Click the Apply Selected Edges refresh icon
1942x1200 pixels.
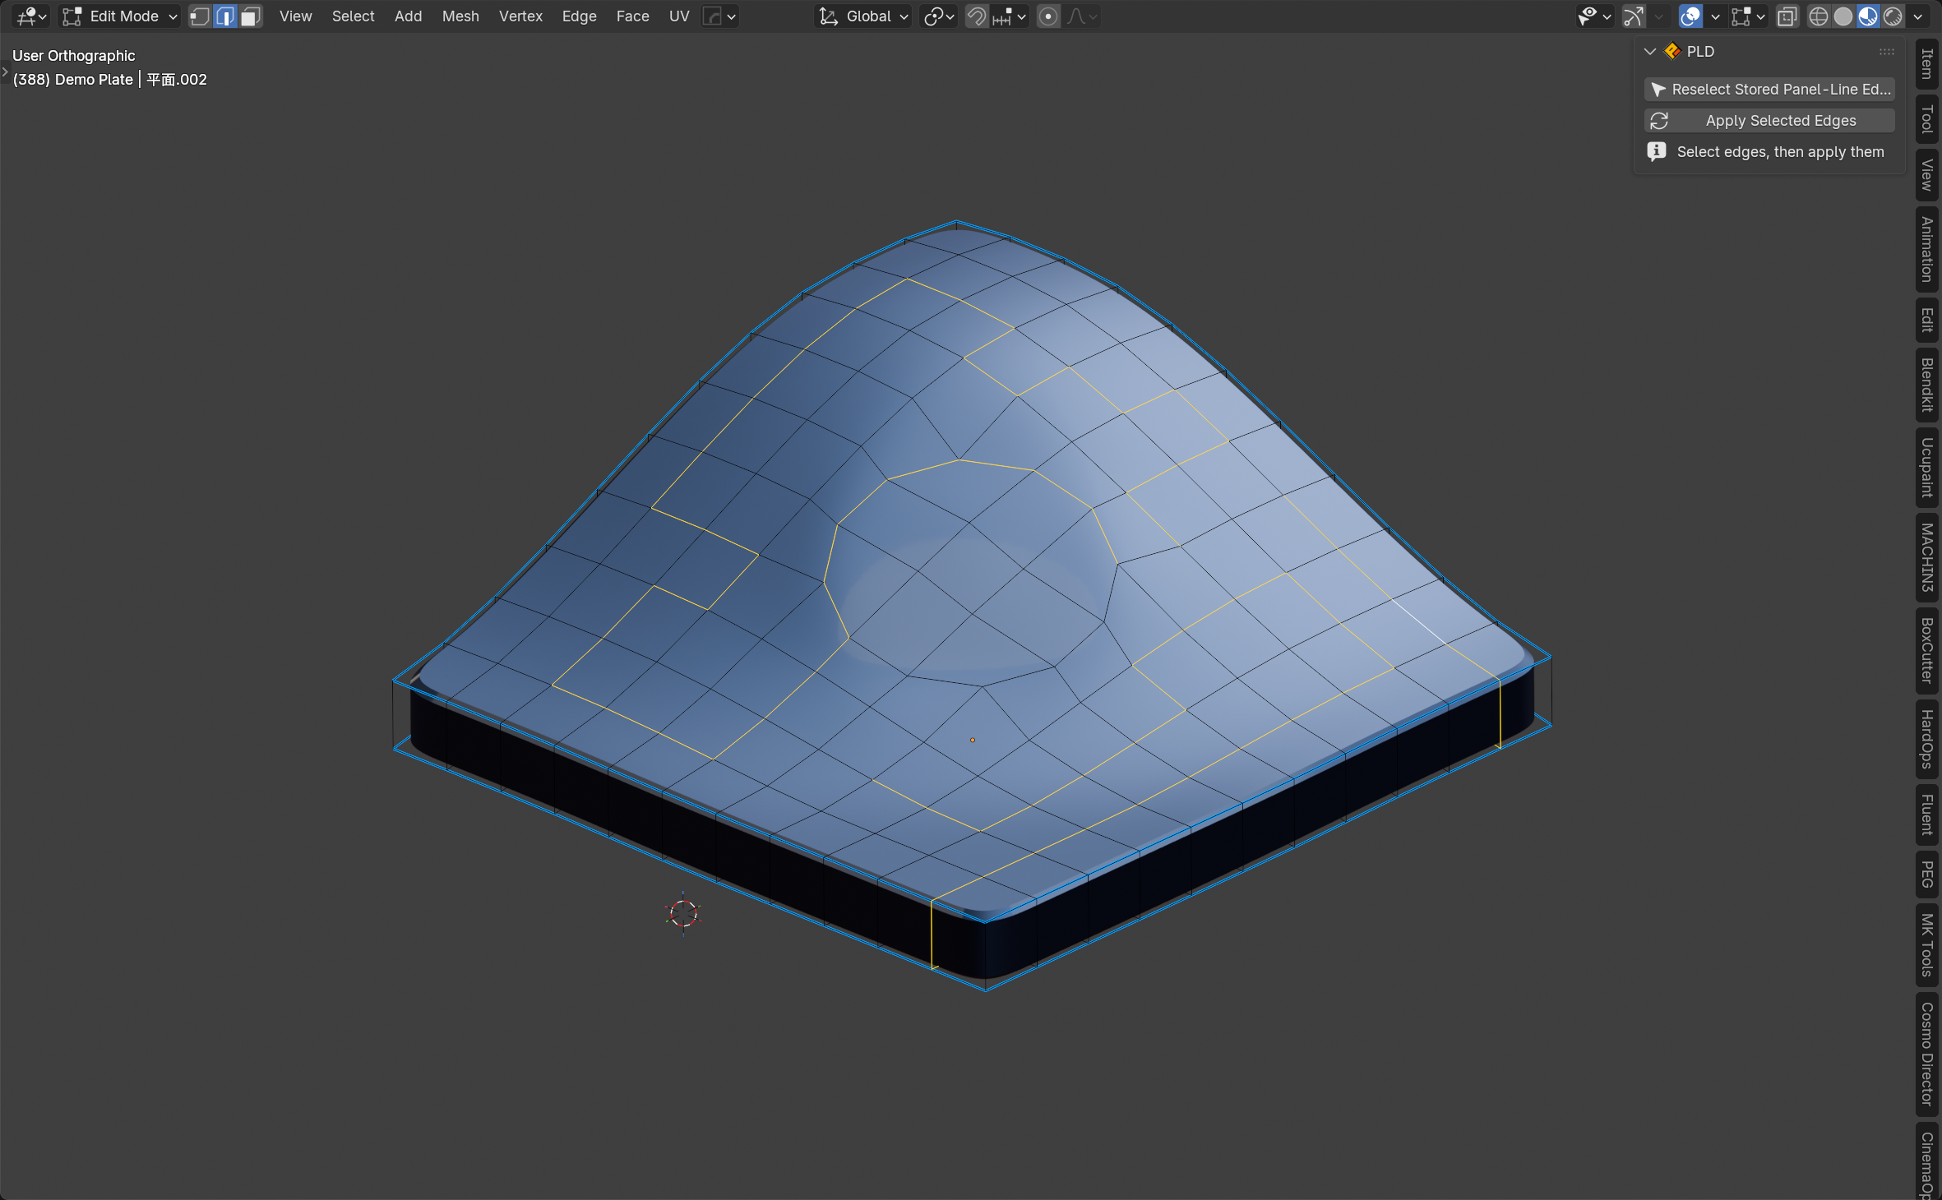pos(1659,121)
